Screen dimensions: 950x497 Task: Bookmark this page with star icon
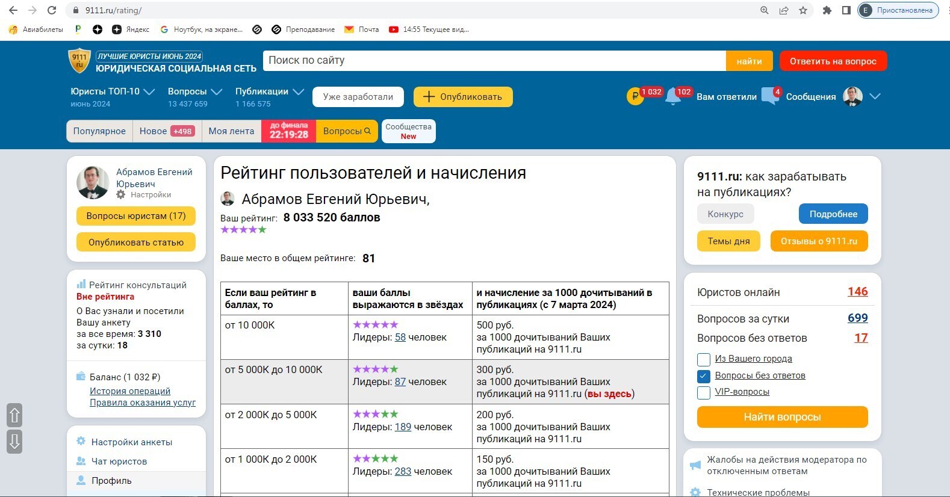pos(803,10)
